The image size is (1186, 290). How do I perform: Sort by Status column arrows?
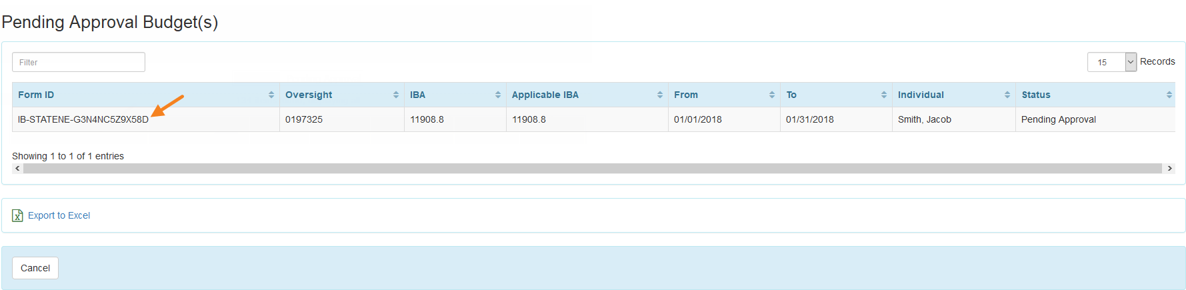[x=1169, y=95]
